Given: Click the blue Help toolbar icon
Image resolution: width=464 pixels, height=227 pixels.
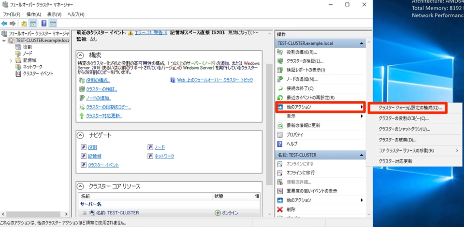Looking at the screenshot, I should pos(44,24).
